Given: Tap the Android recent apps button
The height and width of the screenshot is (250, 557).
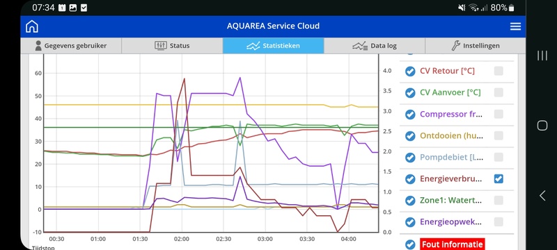Looking at the screenshot, I should point(542,56).
